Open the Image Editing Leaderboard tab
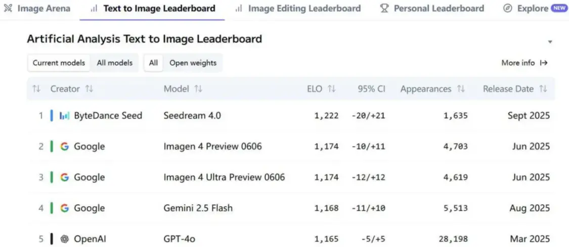The height and width of the screenshot is (247, 569). (298, 9)
